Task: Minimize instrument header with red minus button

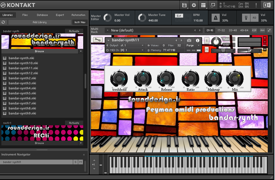Action: (265, 42)
